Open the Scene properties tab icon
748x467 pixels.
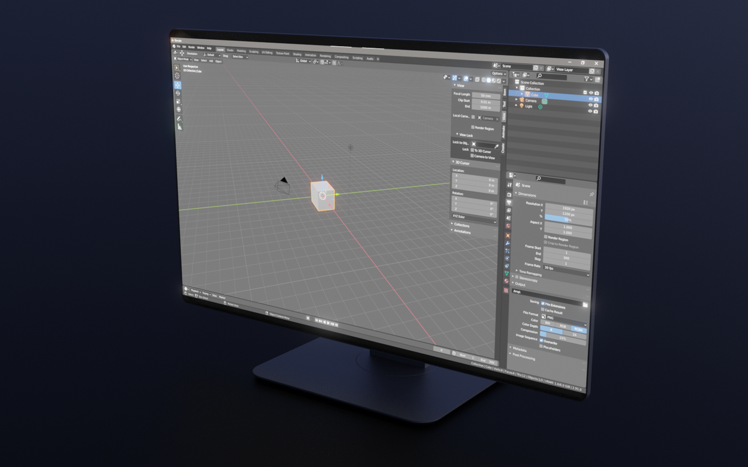(x=508, y=218)
